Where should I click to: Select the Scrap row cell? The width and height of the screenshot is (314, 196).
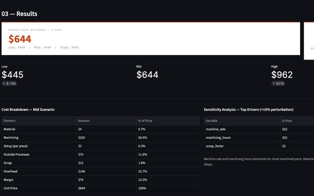[39, 163]
